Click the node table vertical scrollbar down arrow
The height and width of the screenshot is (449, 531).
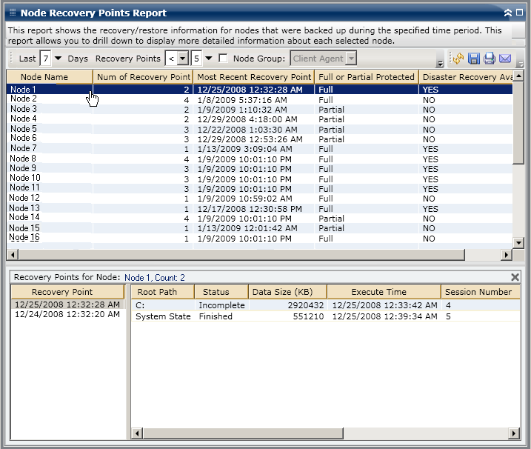(518, 242)
